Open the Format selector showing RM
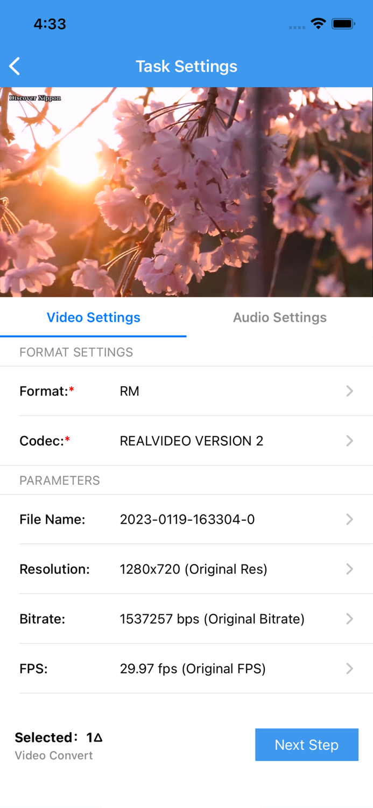 click(186, 391)
